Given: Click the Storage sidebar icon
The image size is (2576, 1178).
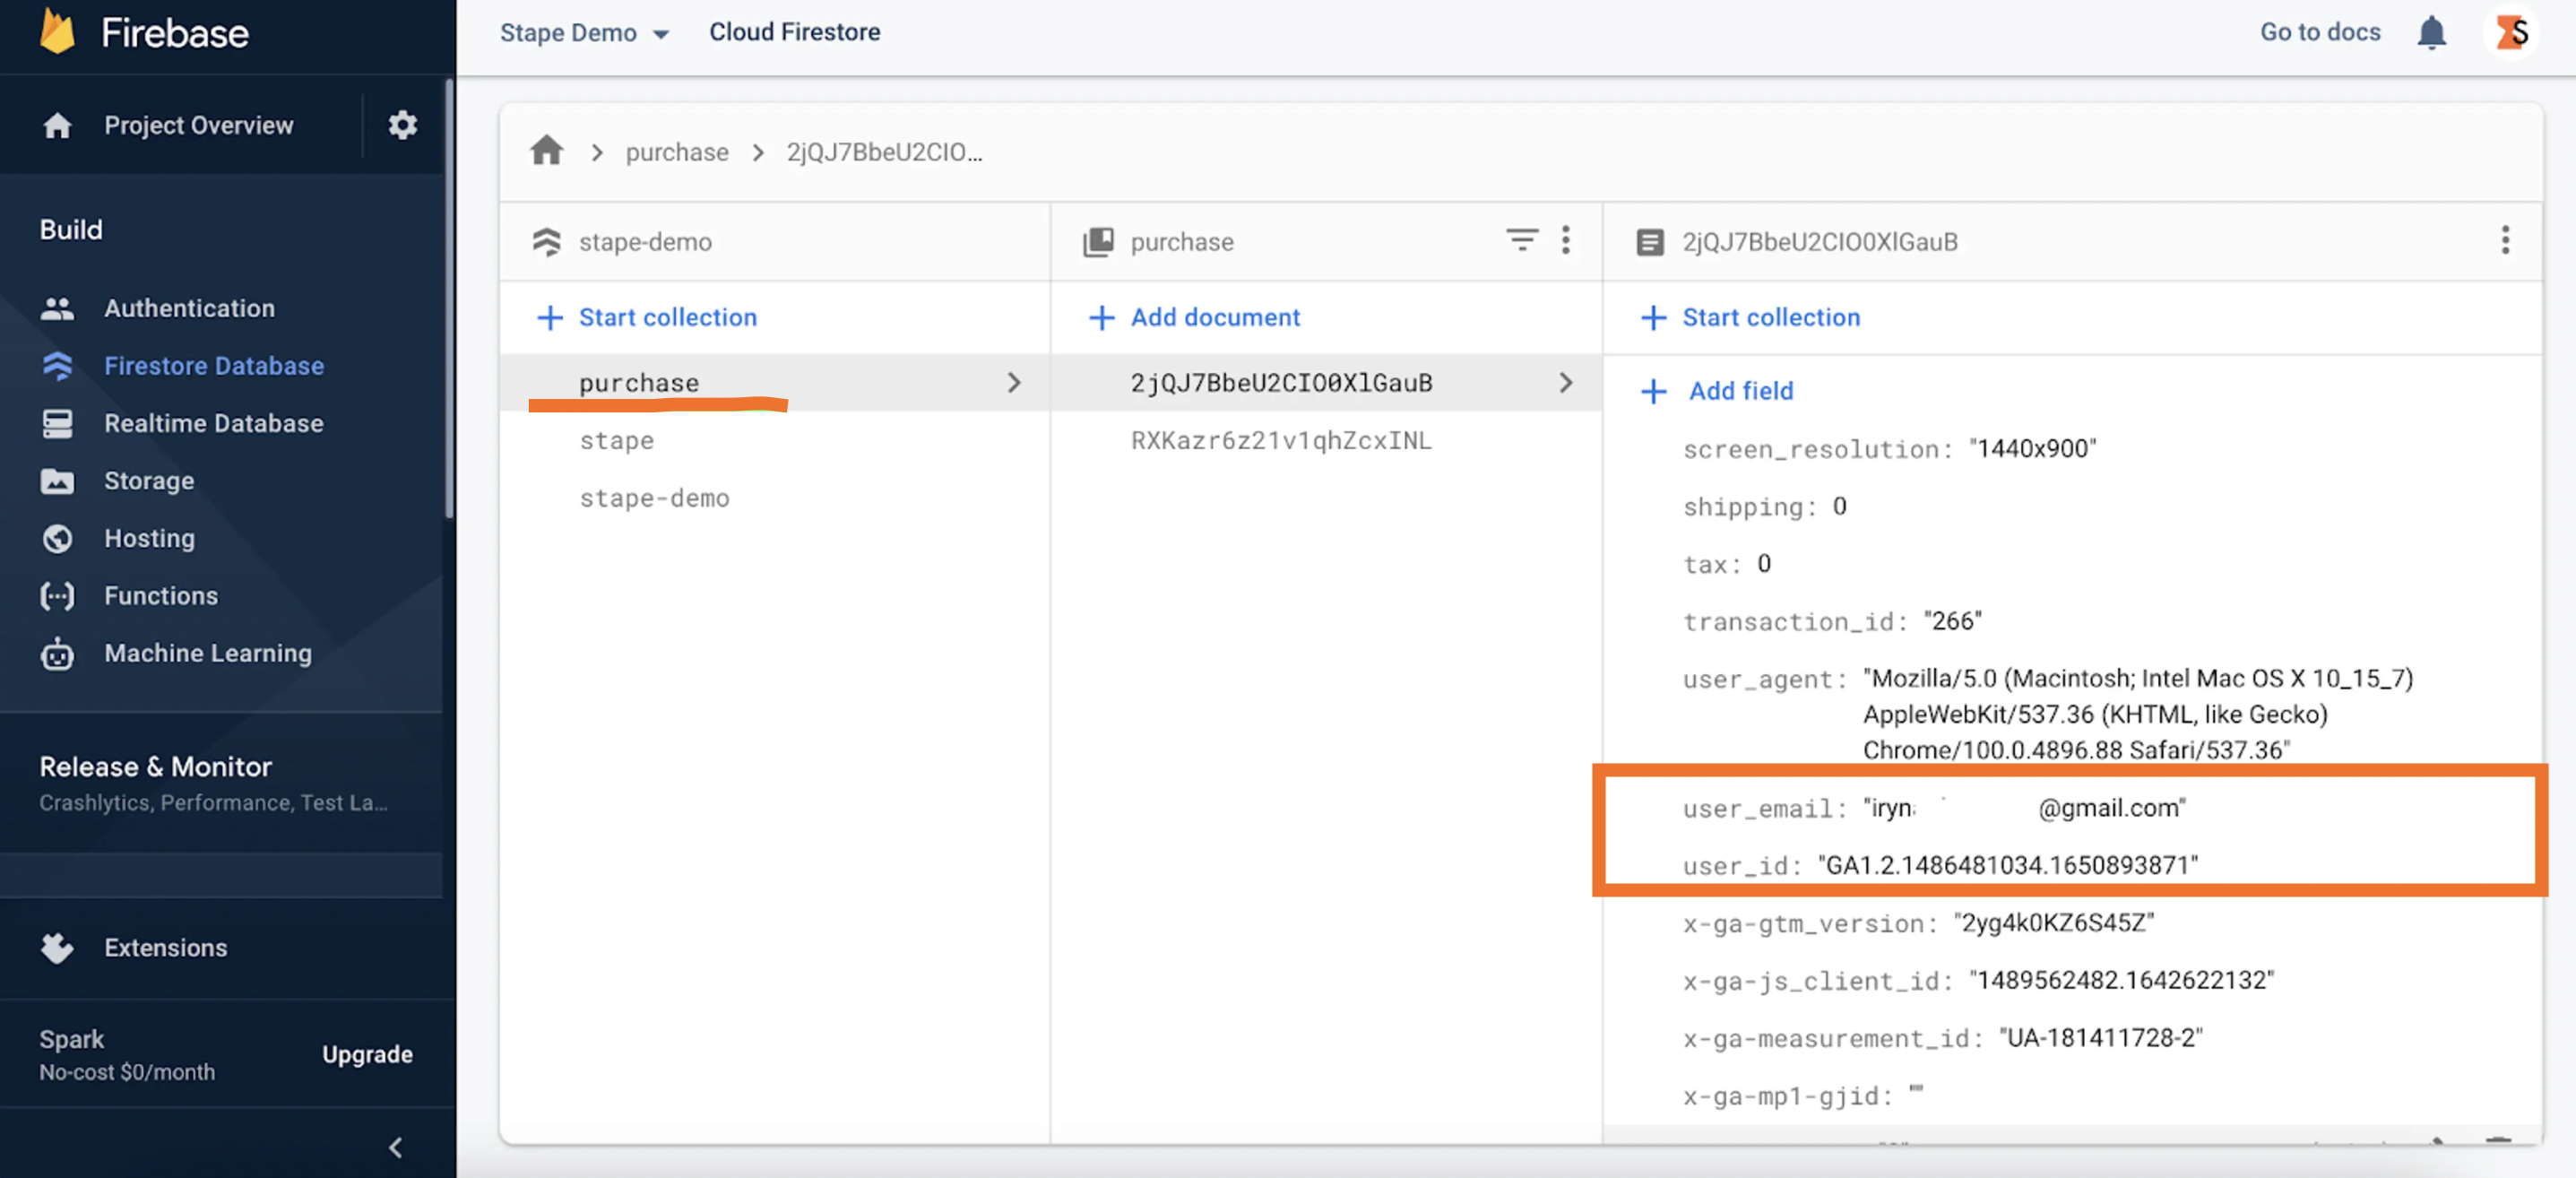Looking at the screenshot, I should pos(59,480).
